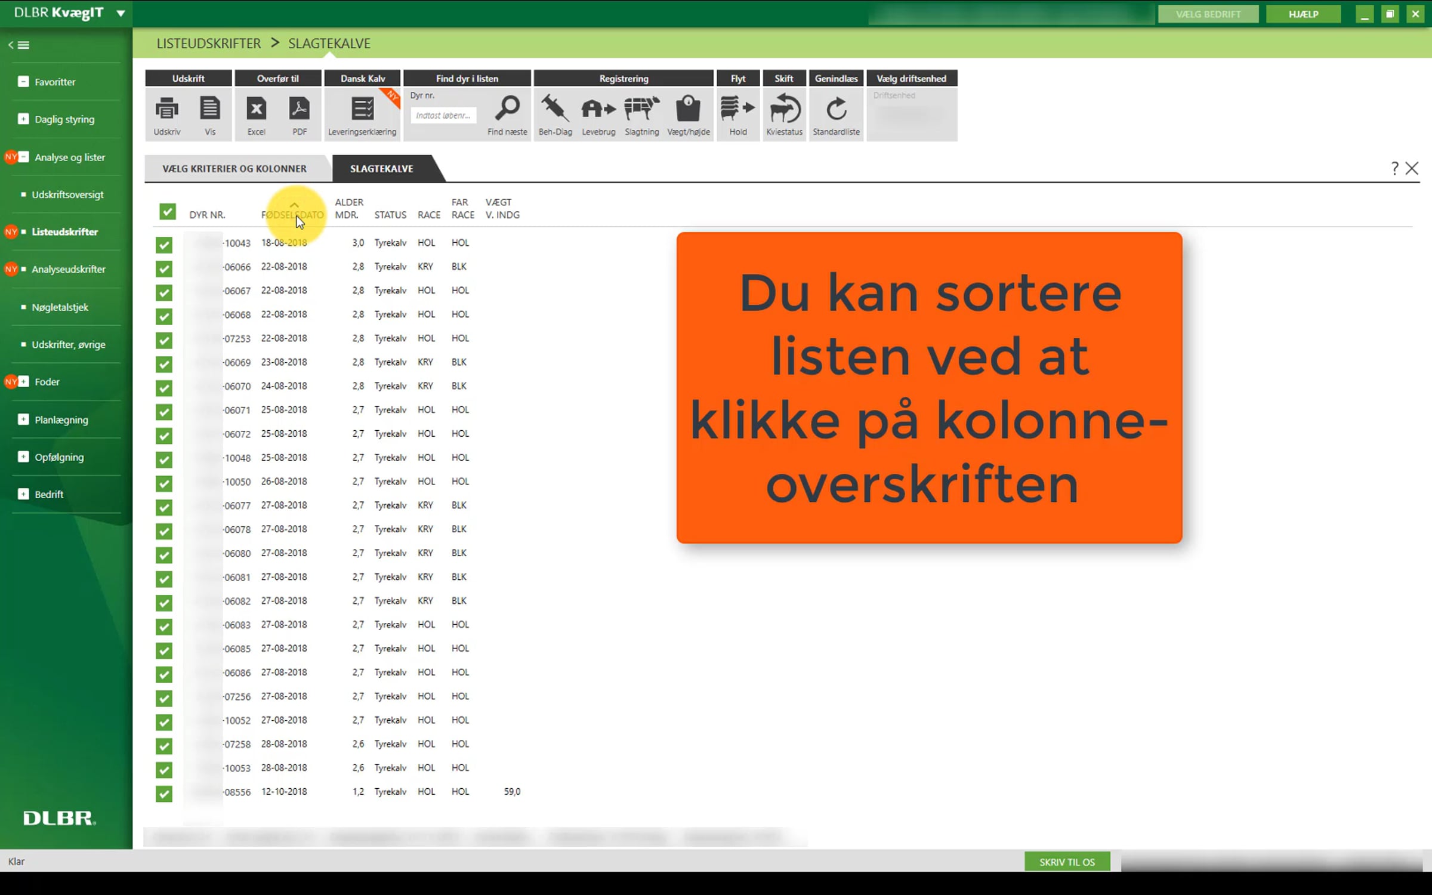Collapse the Analyse og lister section

[x=23, y=157]
